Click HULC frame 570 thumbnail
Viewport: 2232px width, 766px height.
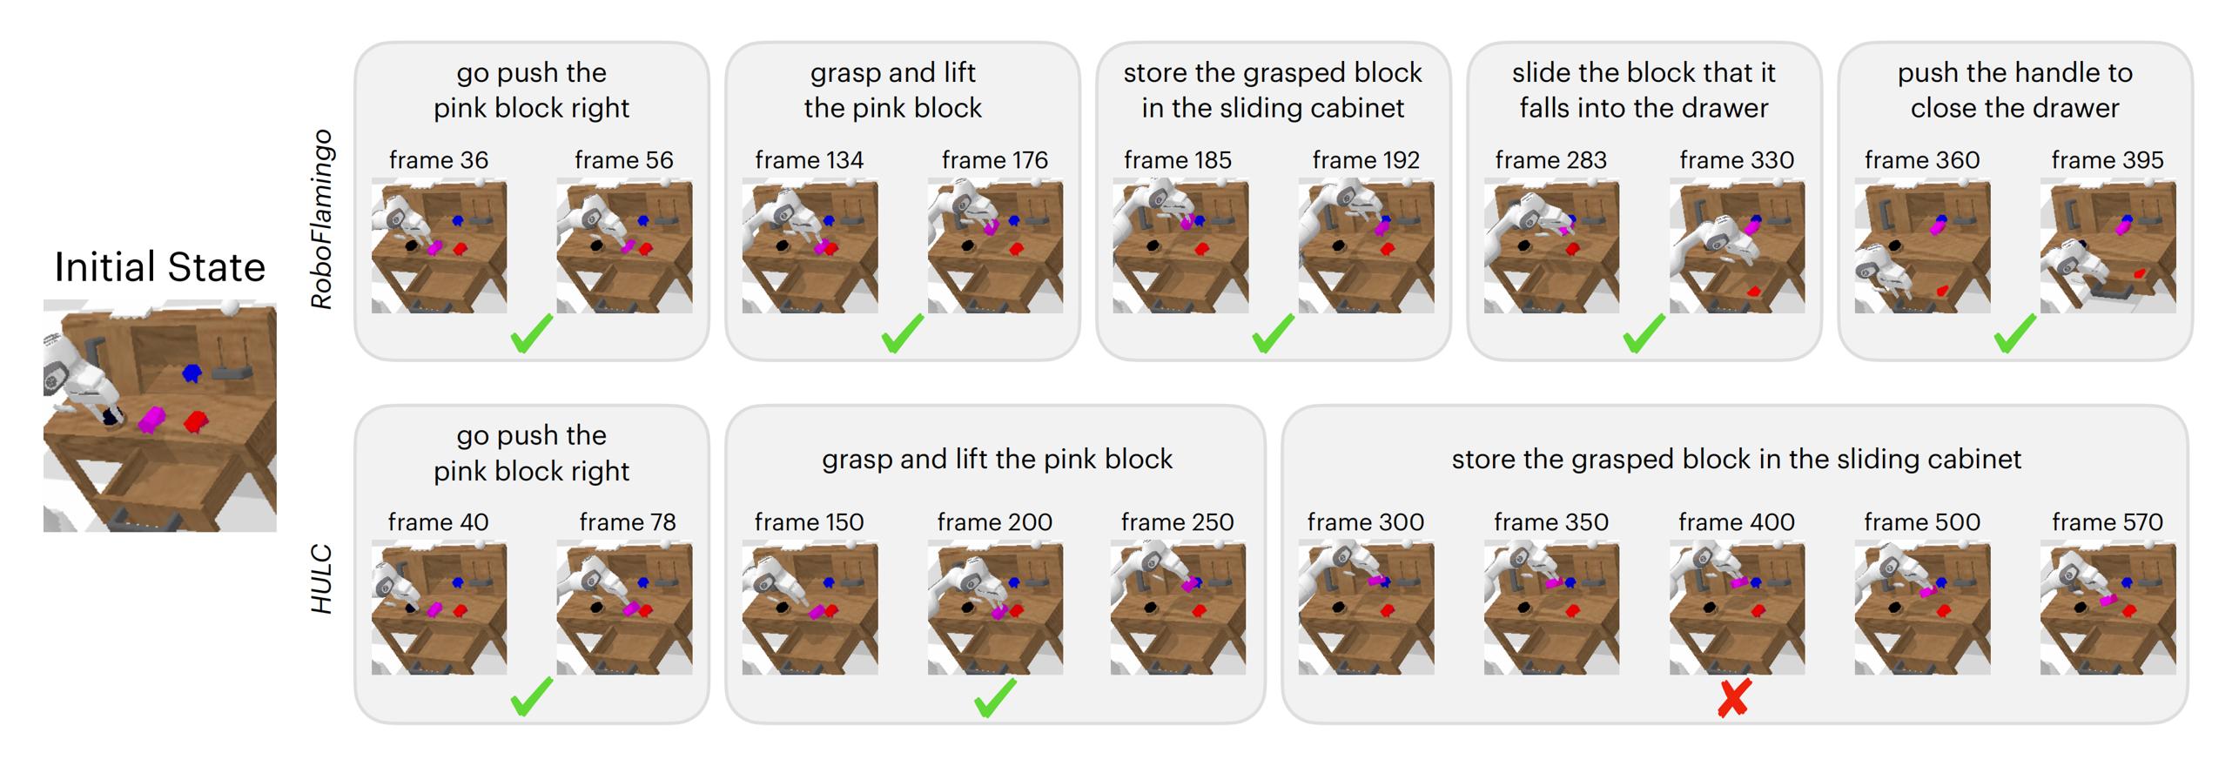tap(2108, 608)
